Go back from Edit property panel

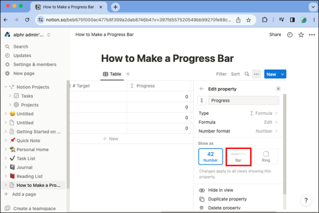pyautogui.click(x=202, y=89)
